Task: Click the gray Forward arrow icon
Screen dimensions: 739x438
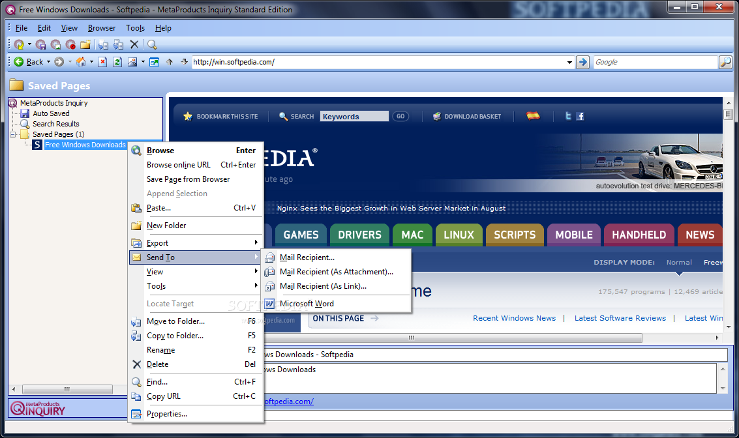Action: [x=59, y=62]
